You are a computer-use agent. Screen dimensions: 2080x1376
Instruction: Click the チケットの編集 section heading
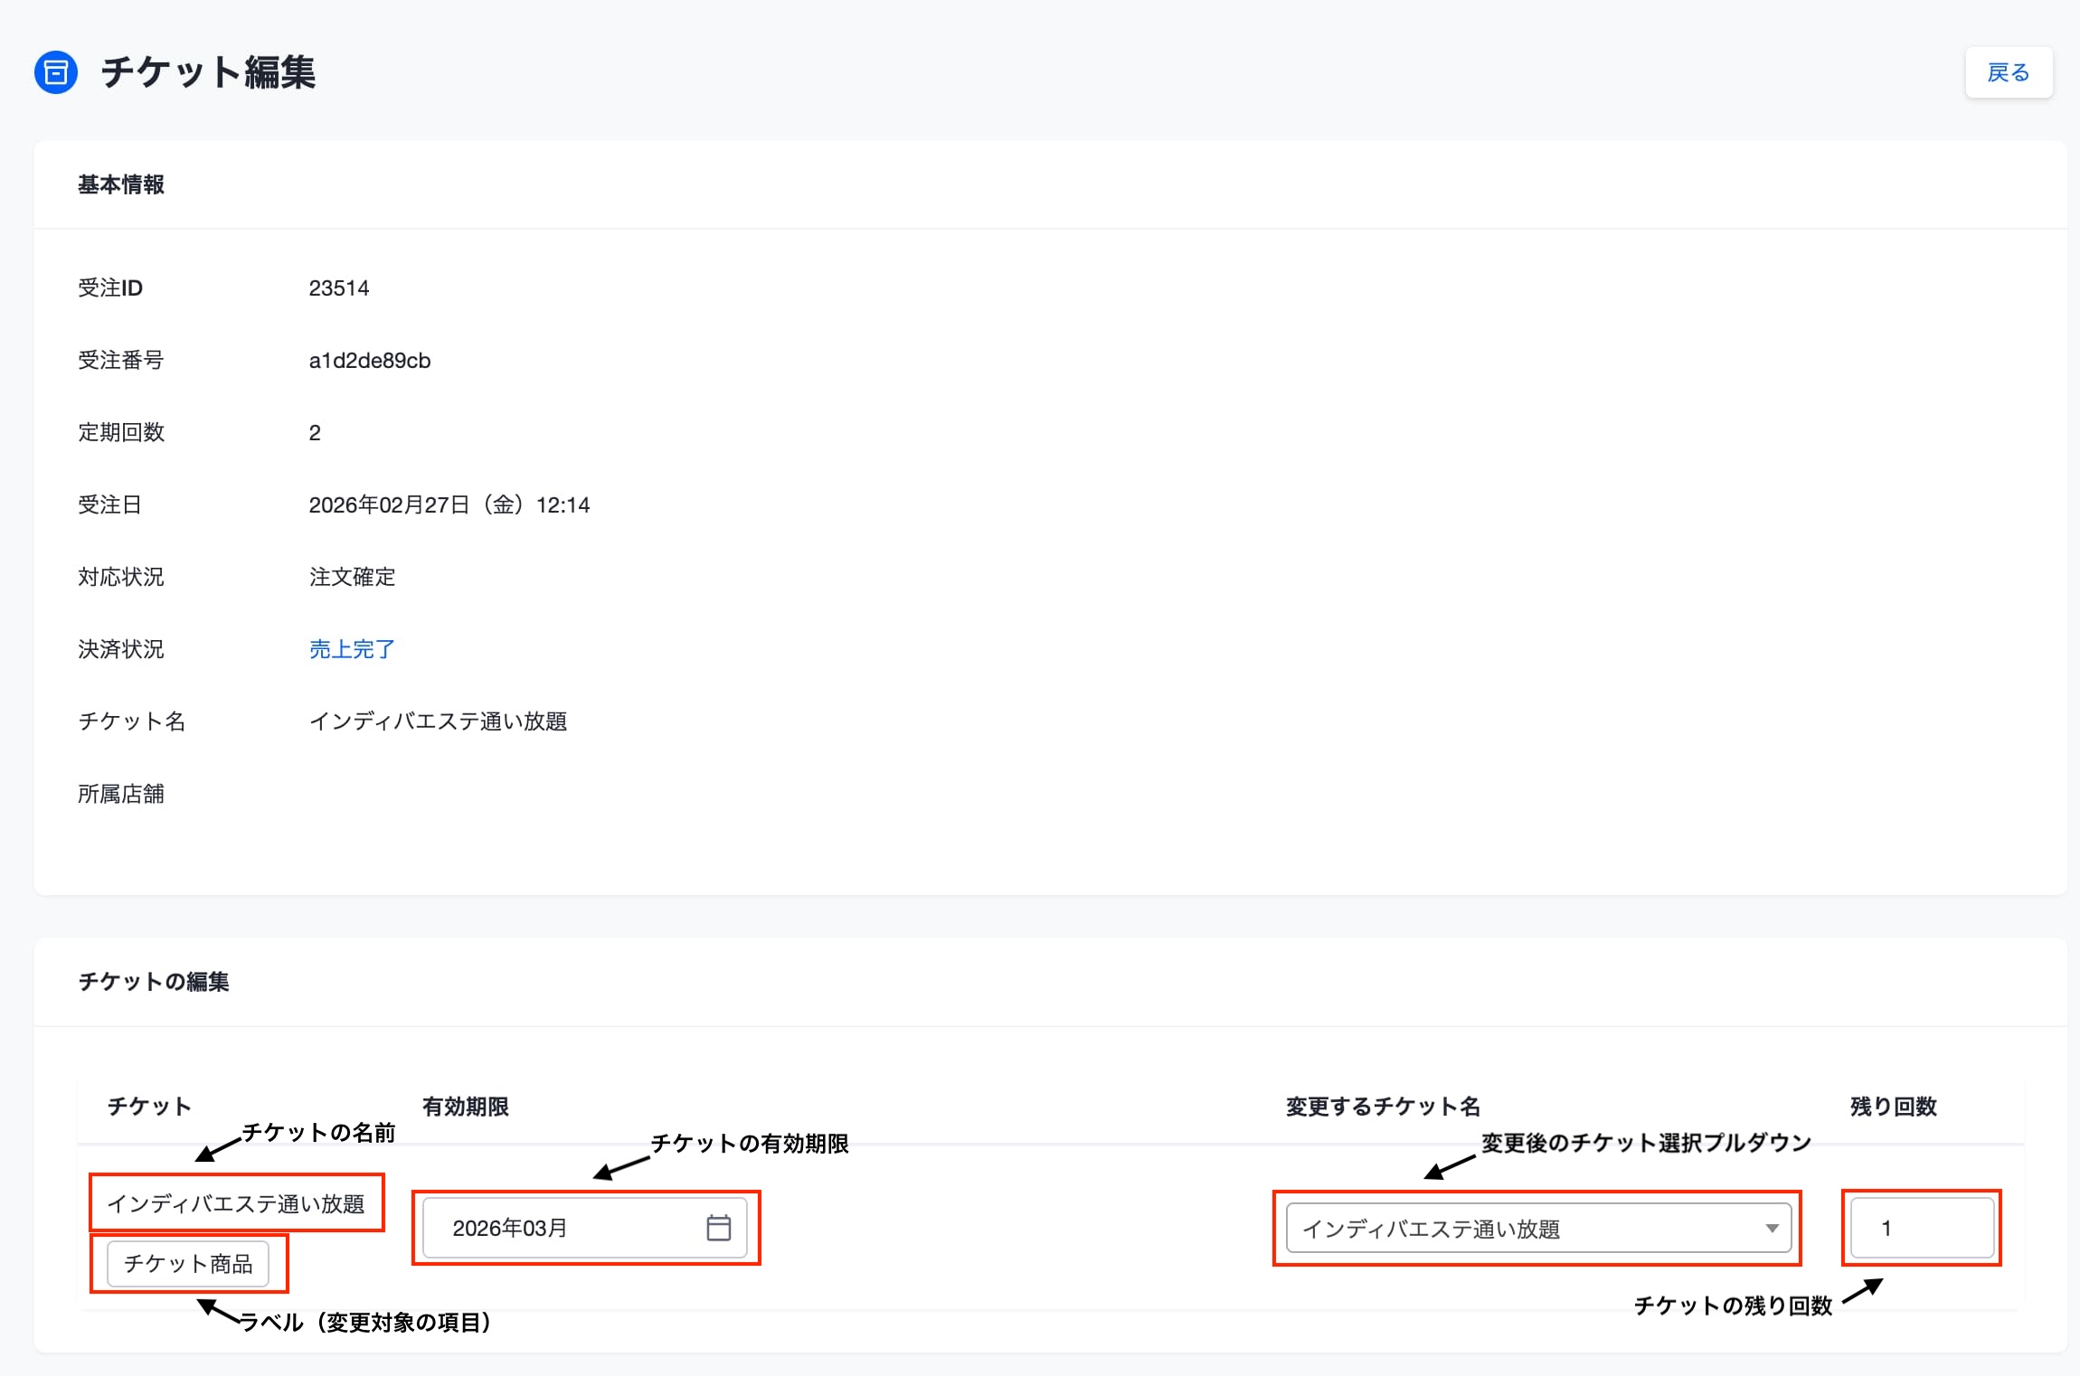(x=154, y=982)
